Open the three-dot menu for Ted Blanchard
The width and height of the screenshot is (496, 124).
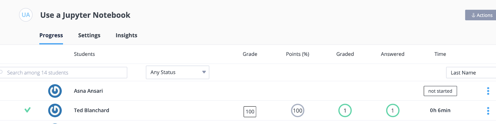pyautogui.click(x=488, y=111)
